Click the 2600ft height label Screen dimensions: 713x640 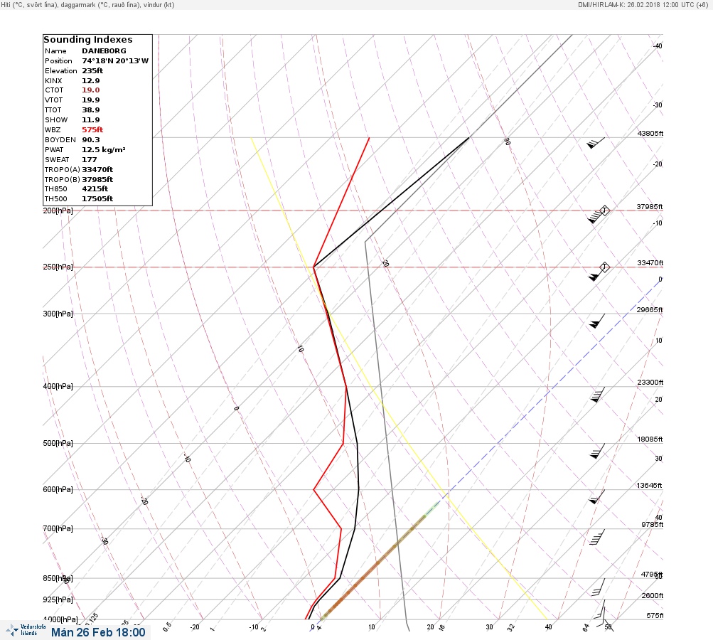click(652, 595)
